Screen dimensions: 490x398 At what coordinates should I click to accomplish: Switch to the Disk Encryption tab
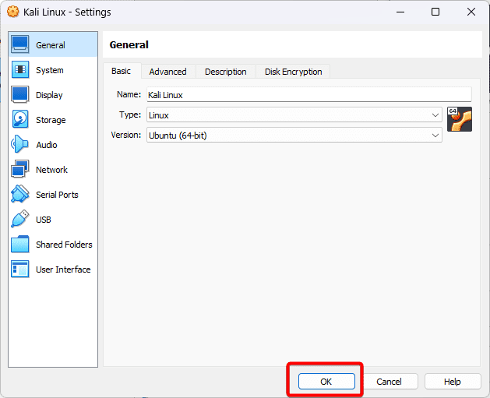pyautogui.click(x=294, y=72)
